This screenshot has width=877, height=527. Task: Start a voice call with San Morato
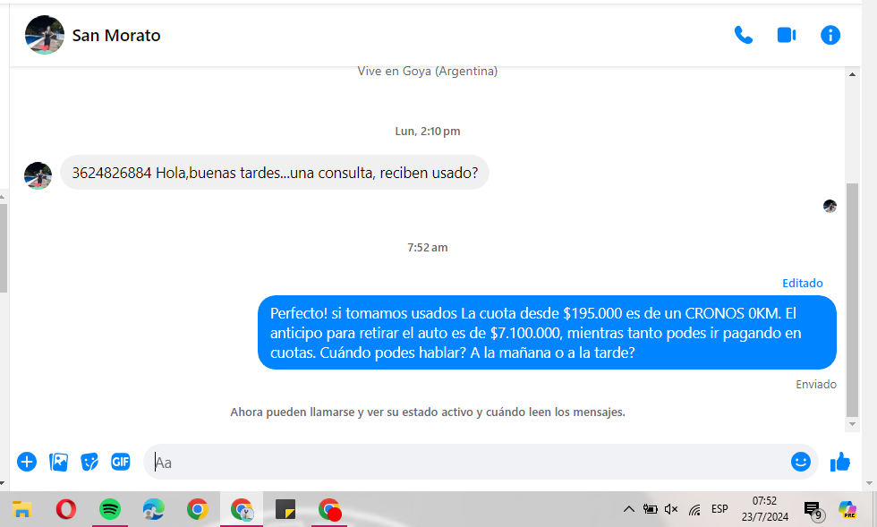(744, 35)
